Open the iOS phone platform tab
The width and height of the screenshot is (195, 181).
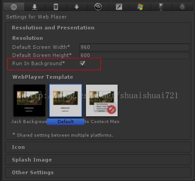point(56,7)
